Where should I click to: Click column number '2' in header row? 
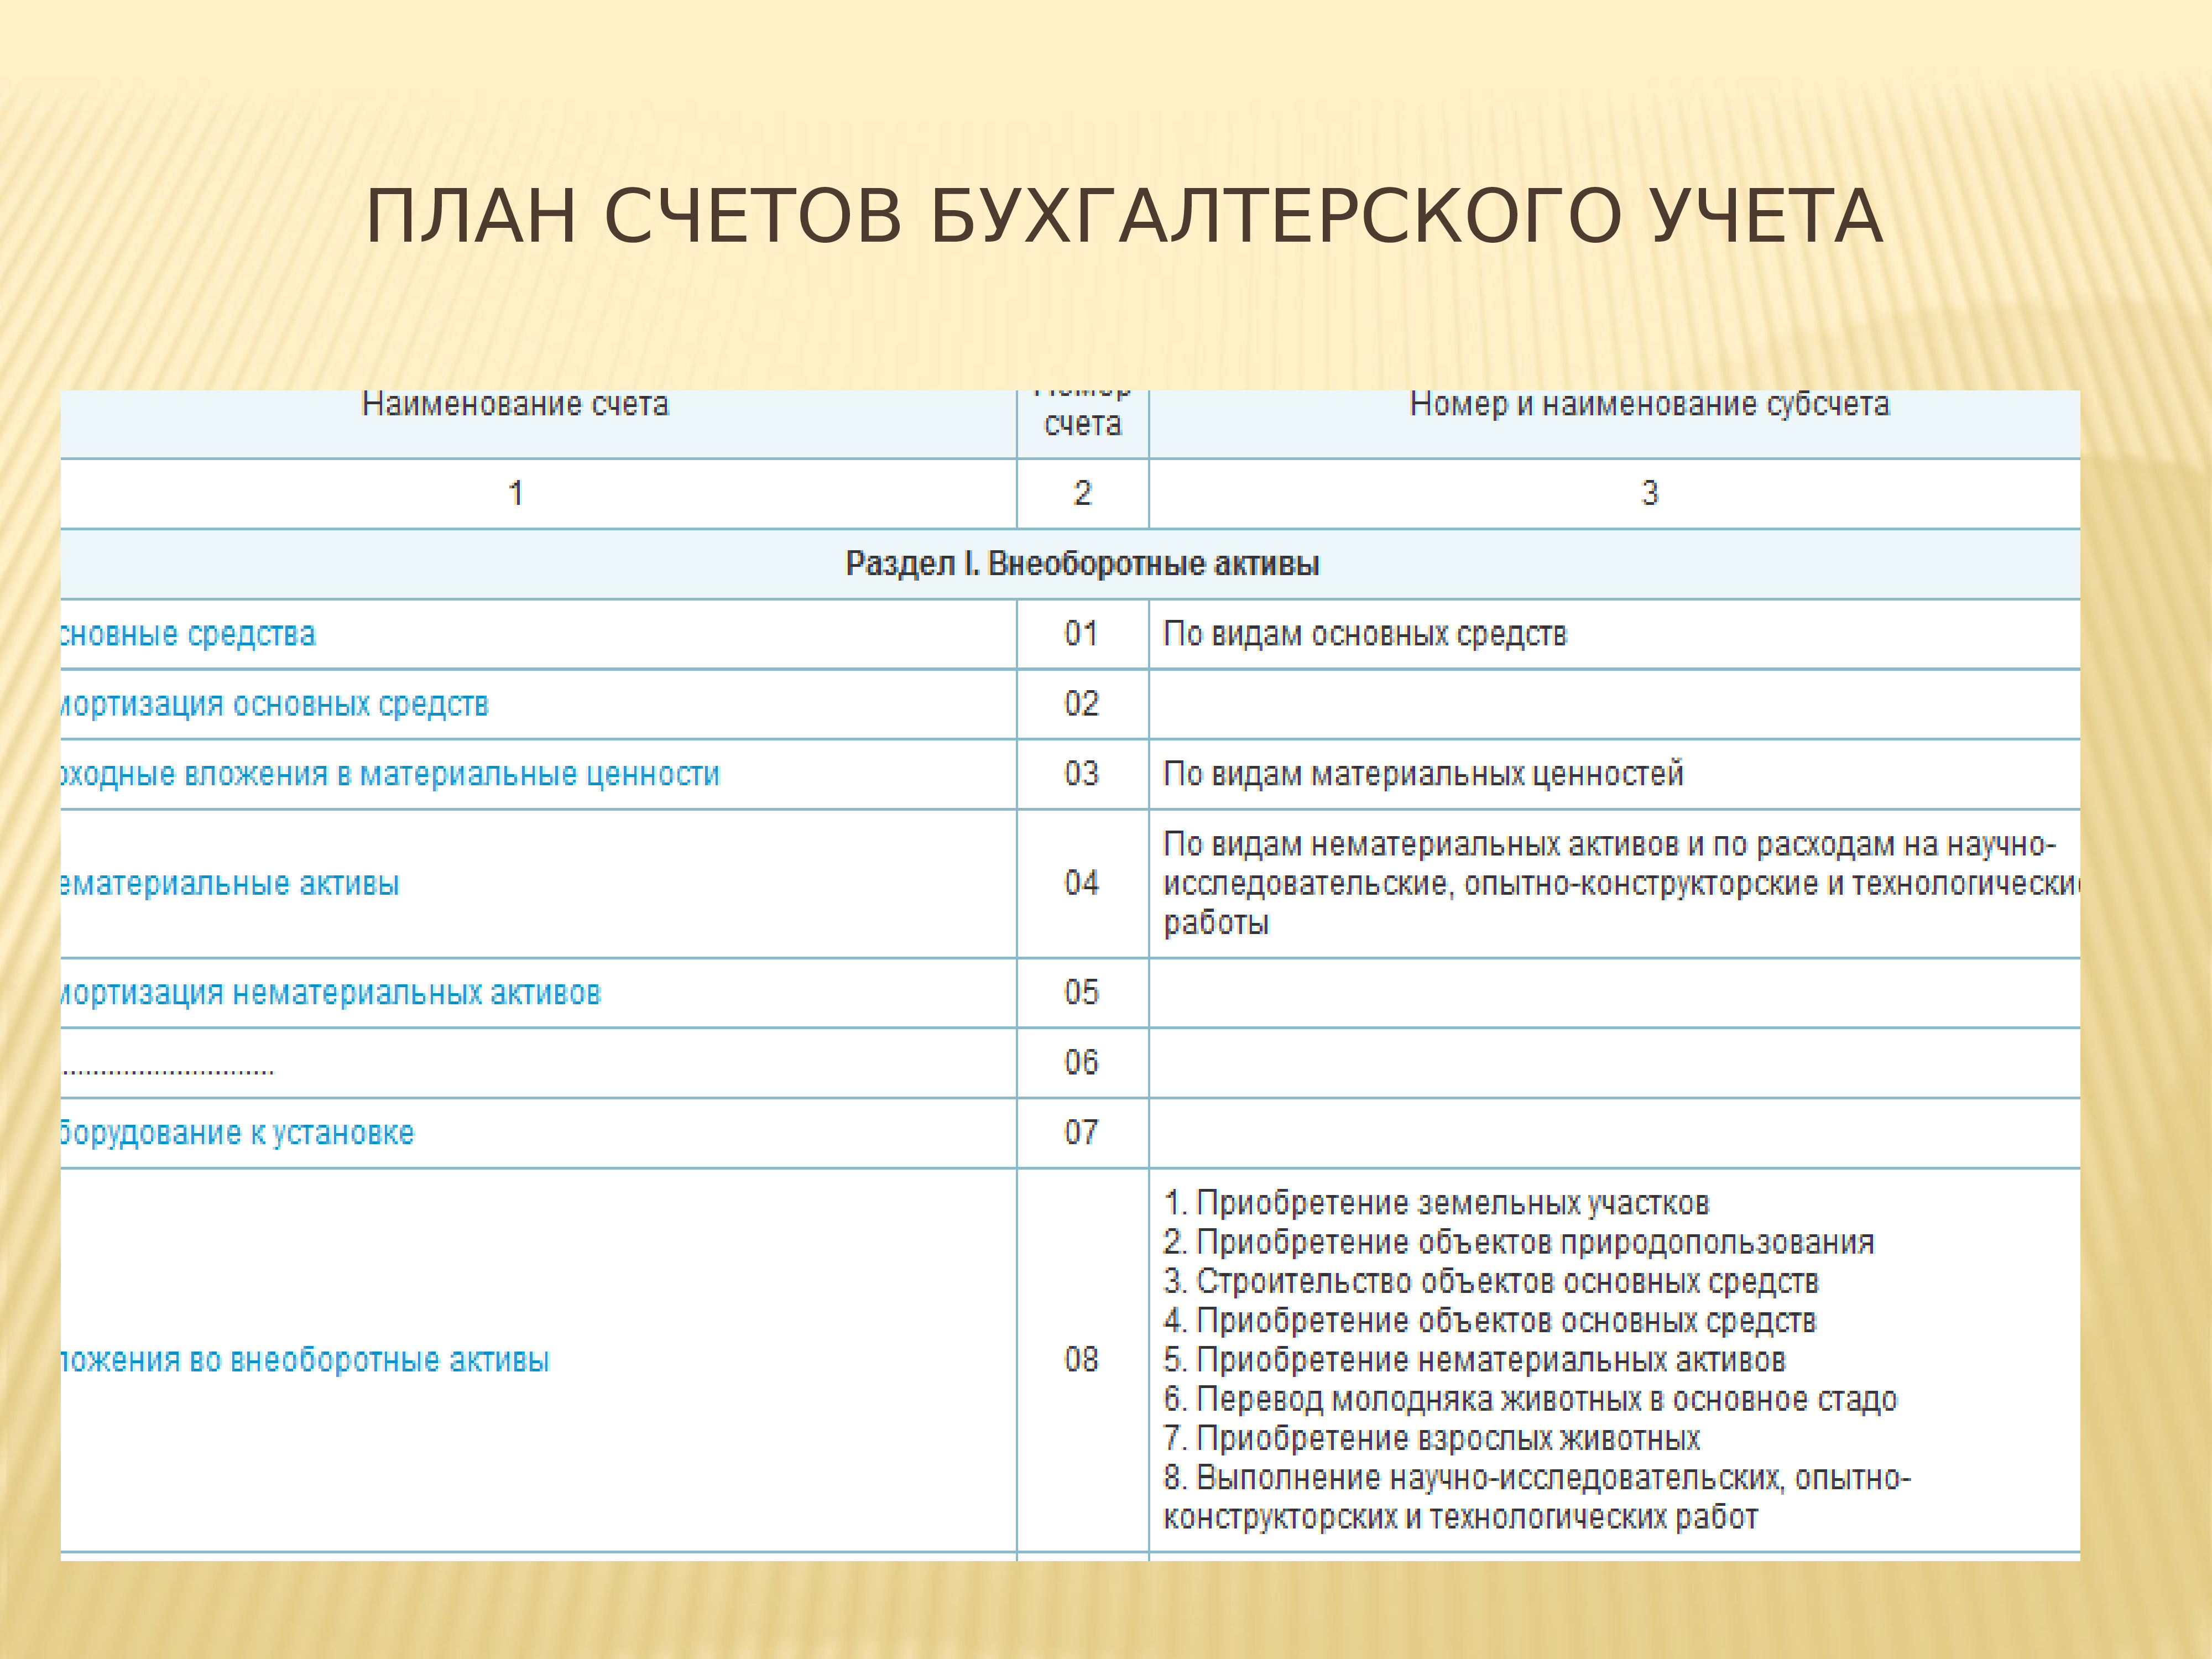1082,493
